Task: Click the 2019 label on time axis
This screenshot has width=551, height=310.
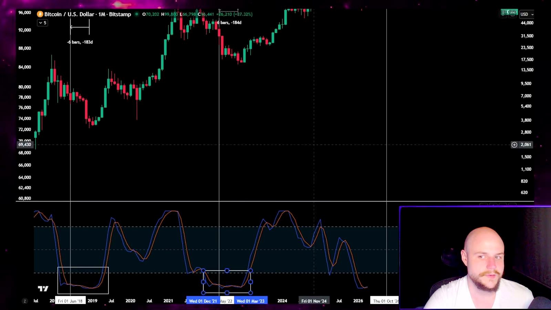Action: [x=92, y=301]
